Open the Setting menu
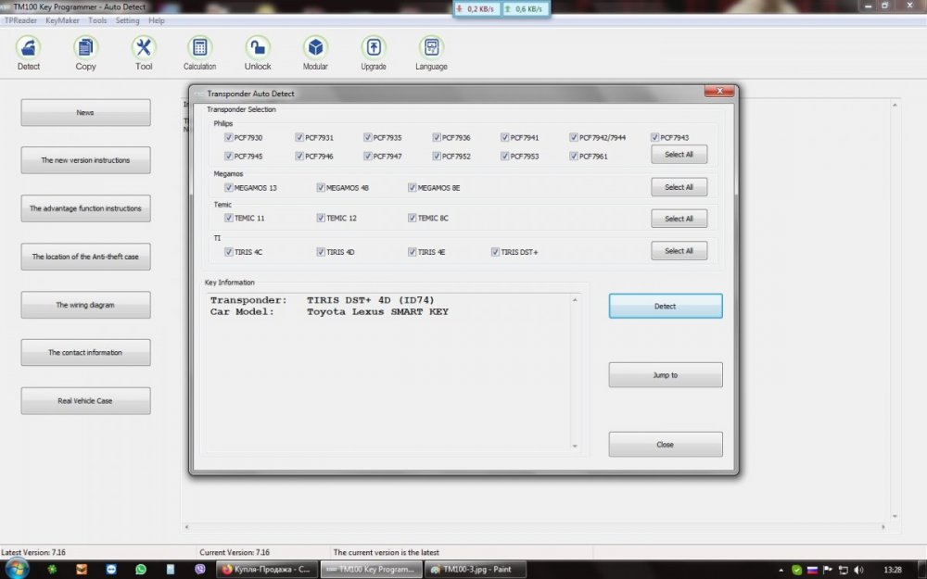Image resolution: width=927 pixels, height=579 pixels. coord(127,20)
